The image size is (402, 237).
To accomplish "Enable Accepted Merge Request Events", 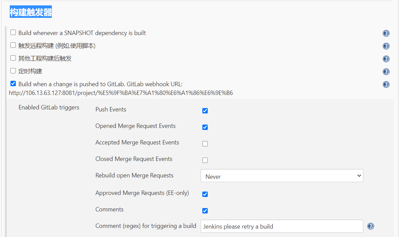I will click(x=205, y=144).
